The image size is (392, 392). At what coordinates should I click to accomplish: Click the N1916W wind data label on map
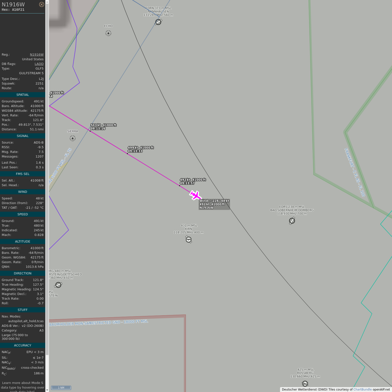point(214,204)
